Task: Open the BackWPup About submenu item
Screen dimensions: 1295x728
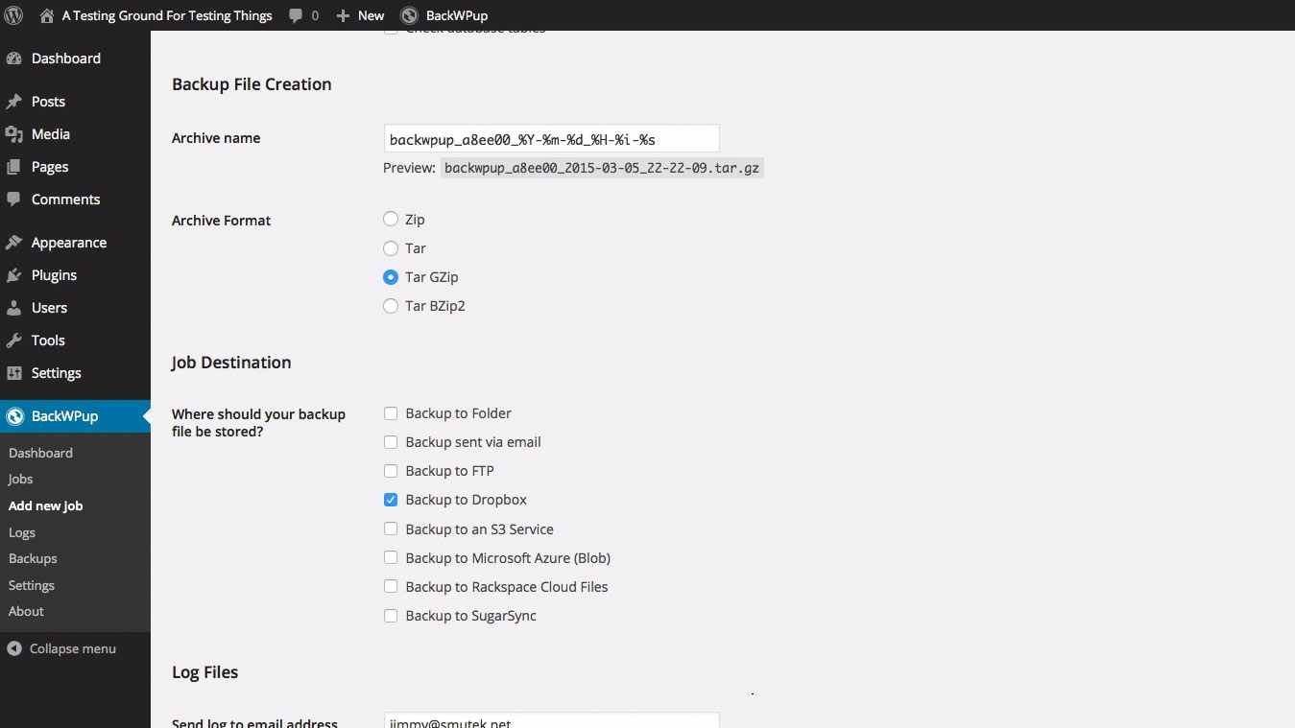Action: click(x=26, y=611)
